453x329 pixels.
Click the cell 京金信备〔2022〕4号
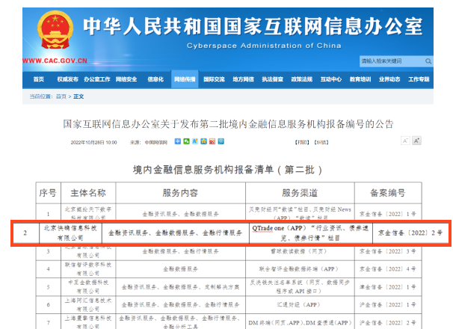coord(388,269)
